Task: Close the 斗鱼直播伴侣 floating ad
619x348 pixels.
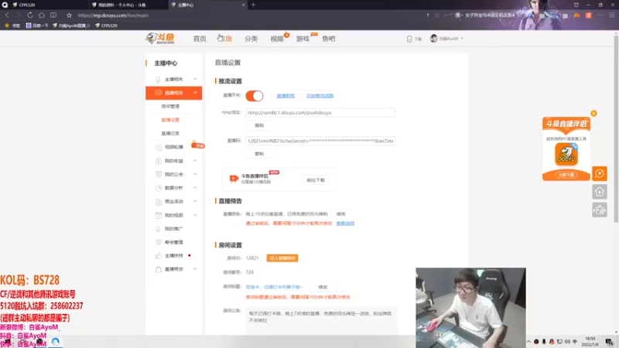Action: (x=593, y=113)
